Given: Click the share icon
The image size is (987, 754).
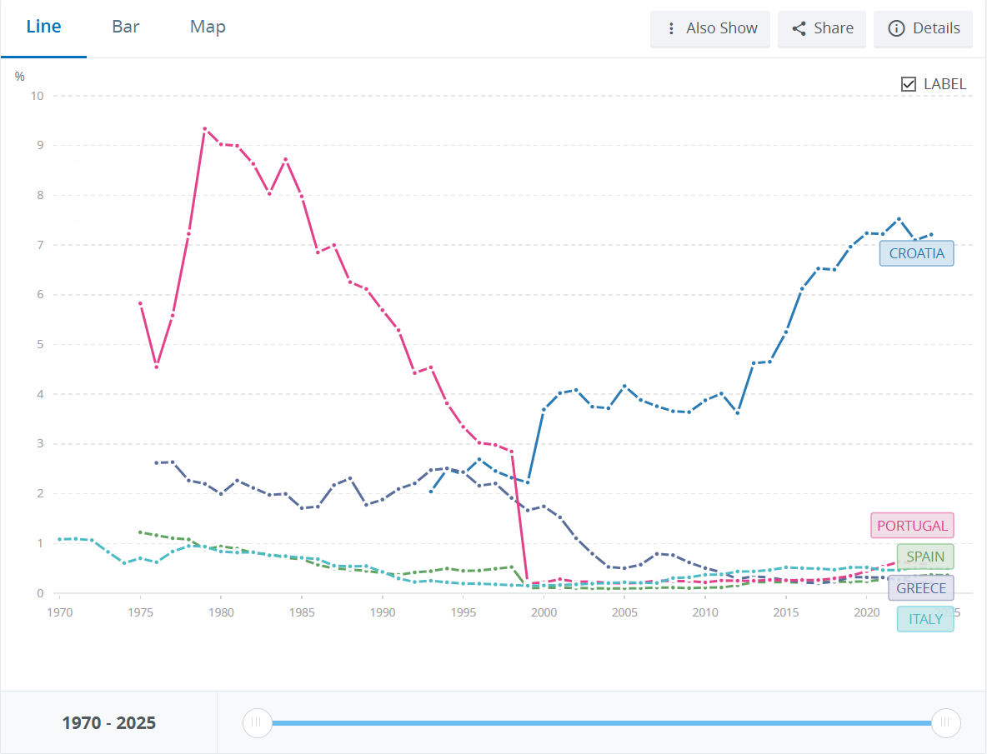Looking at the screenshot, I should click(x=799, y=29).
